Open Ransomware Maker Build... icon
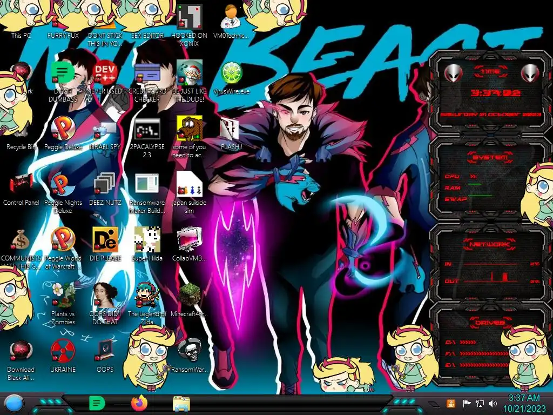 [147, 193]
